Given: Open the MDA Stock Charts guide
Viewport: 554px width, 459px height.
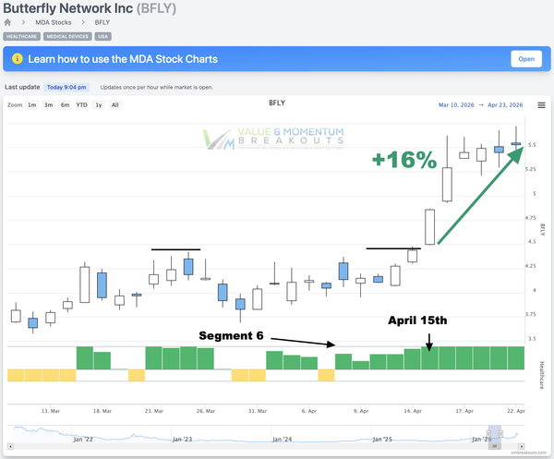Looking at the screenshot, I should pyautogui.click(x=526, y=59).
